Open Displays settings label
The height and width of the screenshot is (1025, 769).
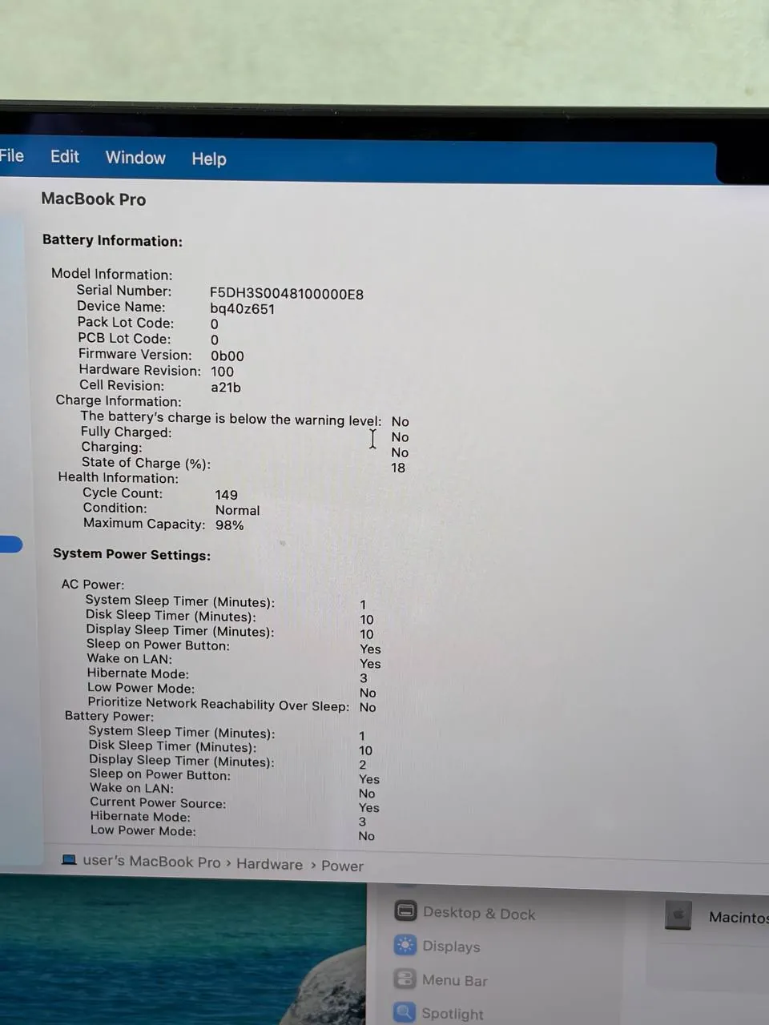[451, 947]
